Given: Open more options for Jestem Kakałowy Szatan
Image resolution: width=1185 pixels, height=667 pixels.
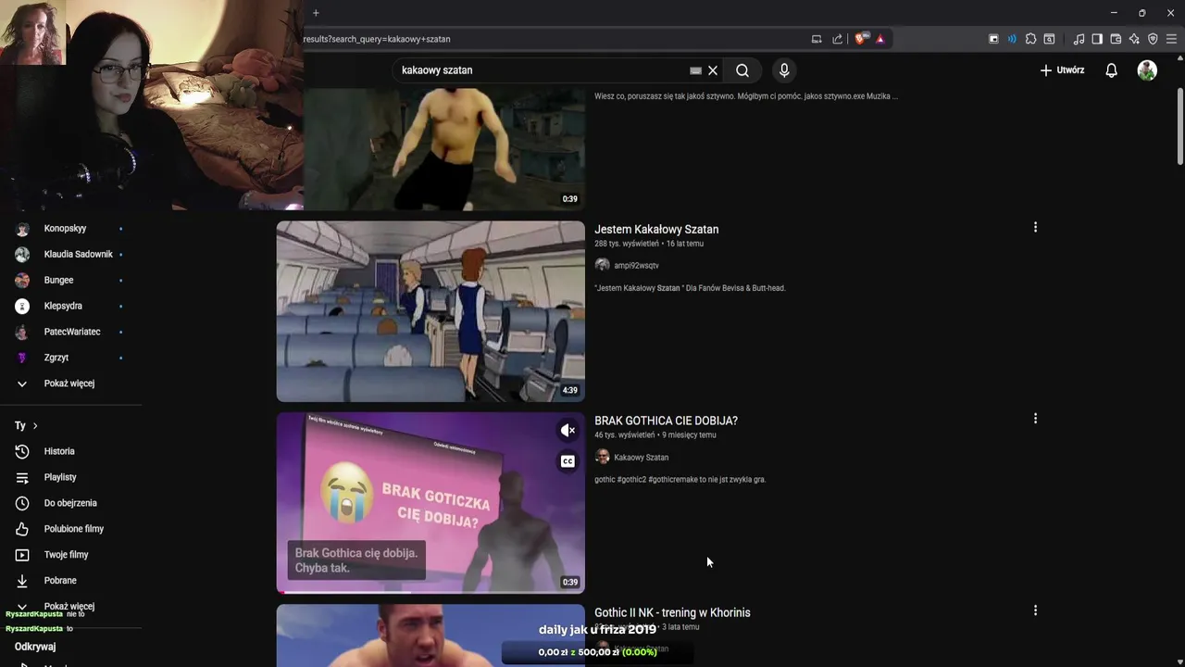Looking at the screenshot, I should (x=1035, y=227).
